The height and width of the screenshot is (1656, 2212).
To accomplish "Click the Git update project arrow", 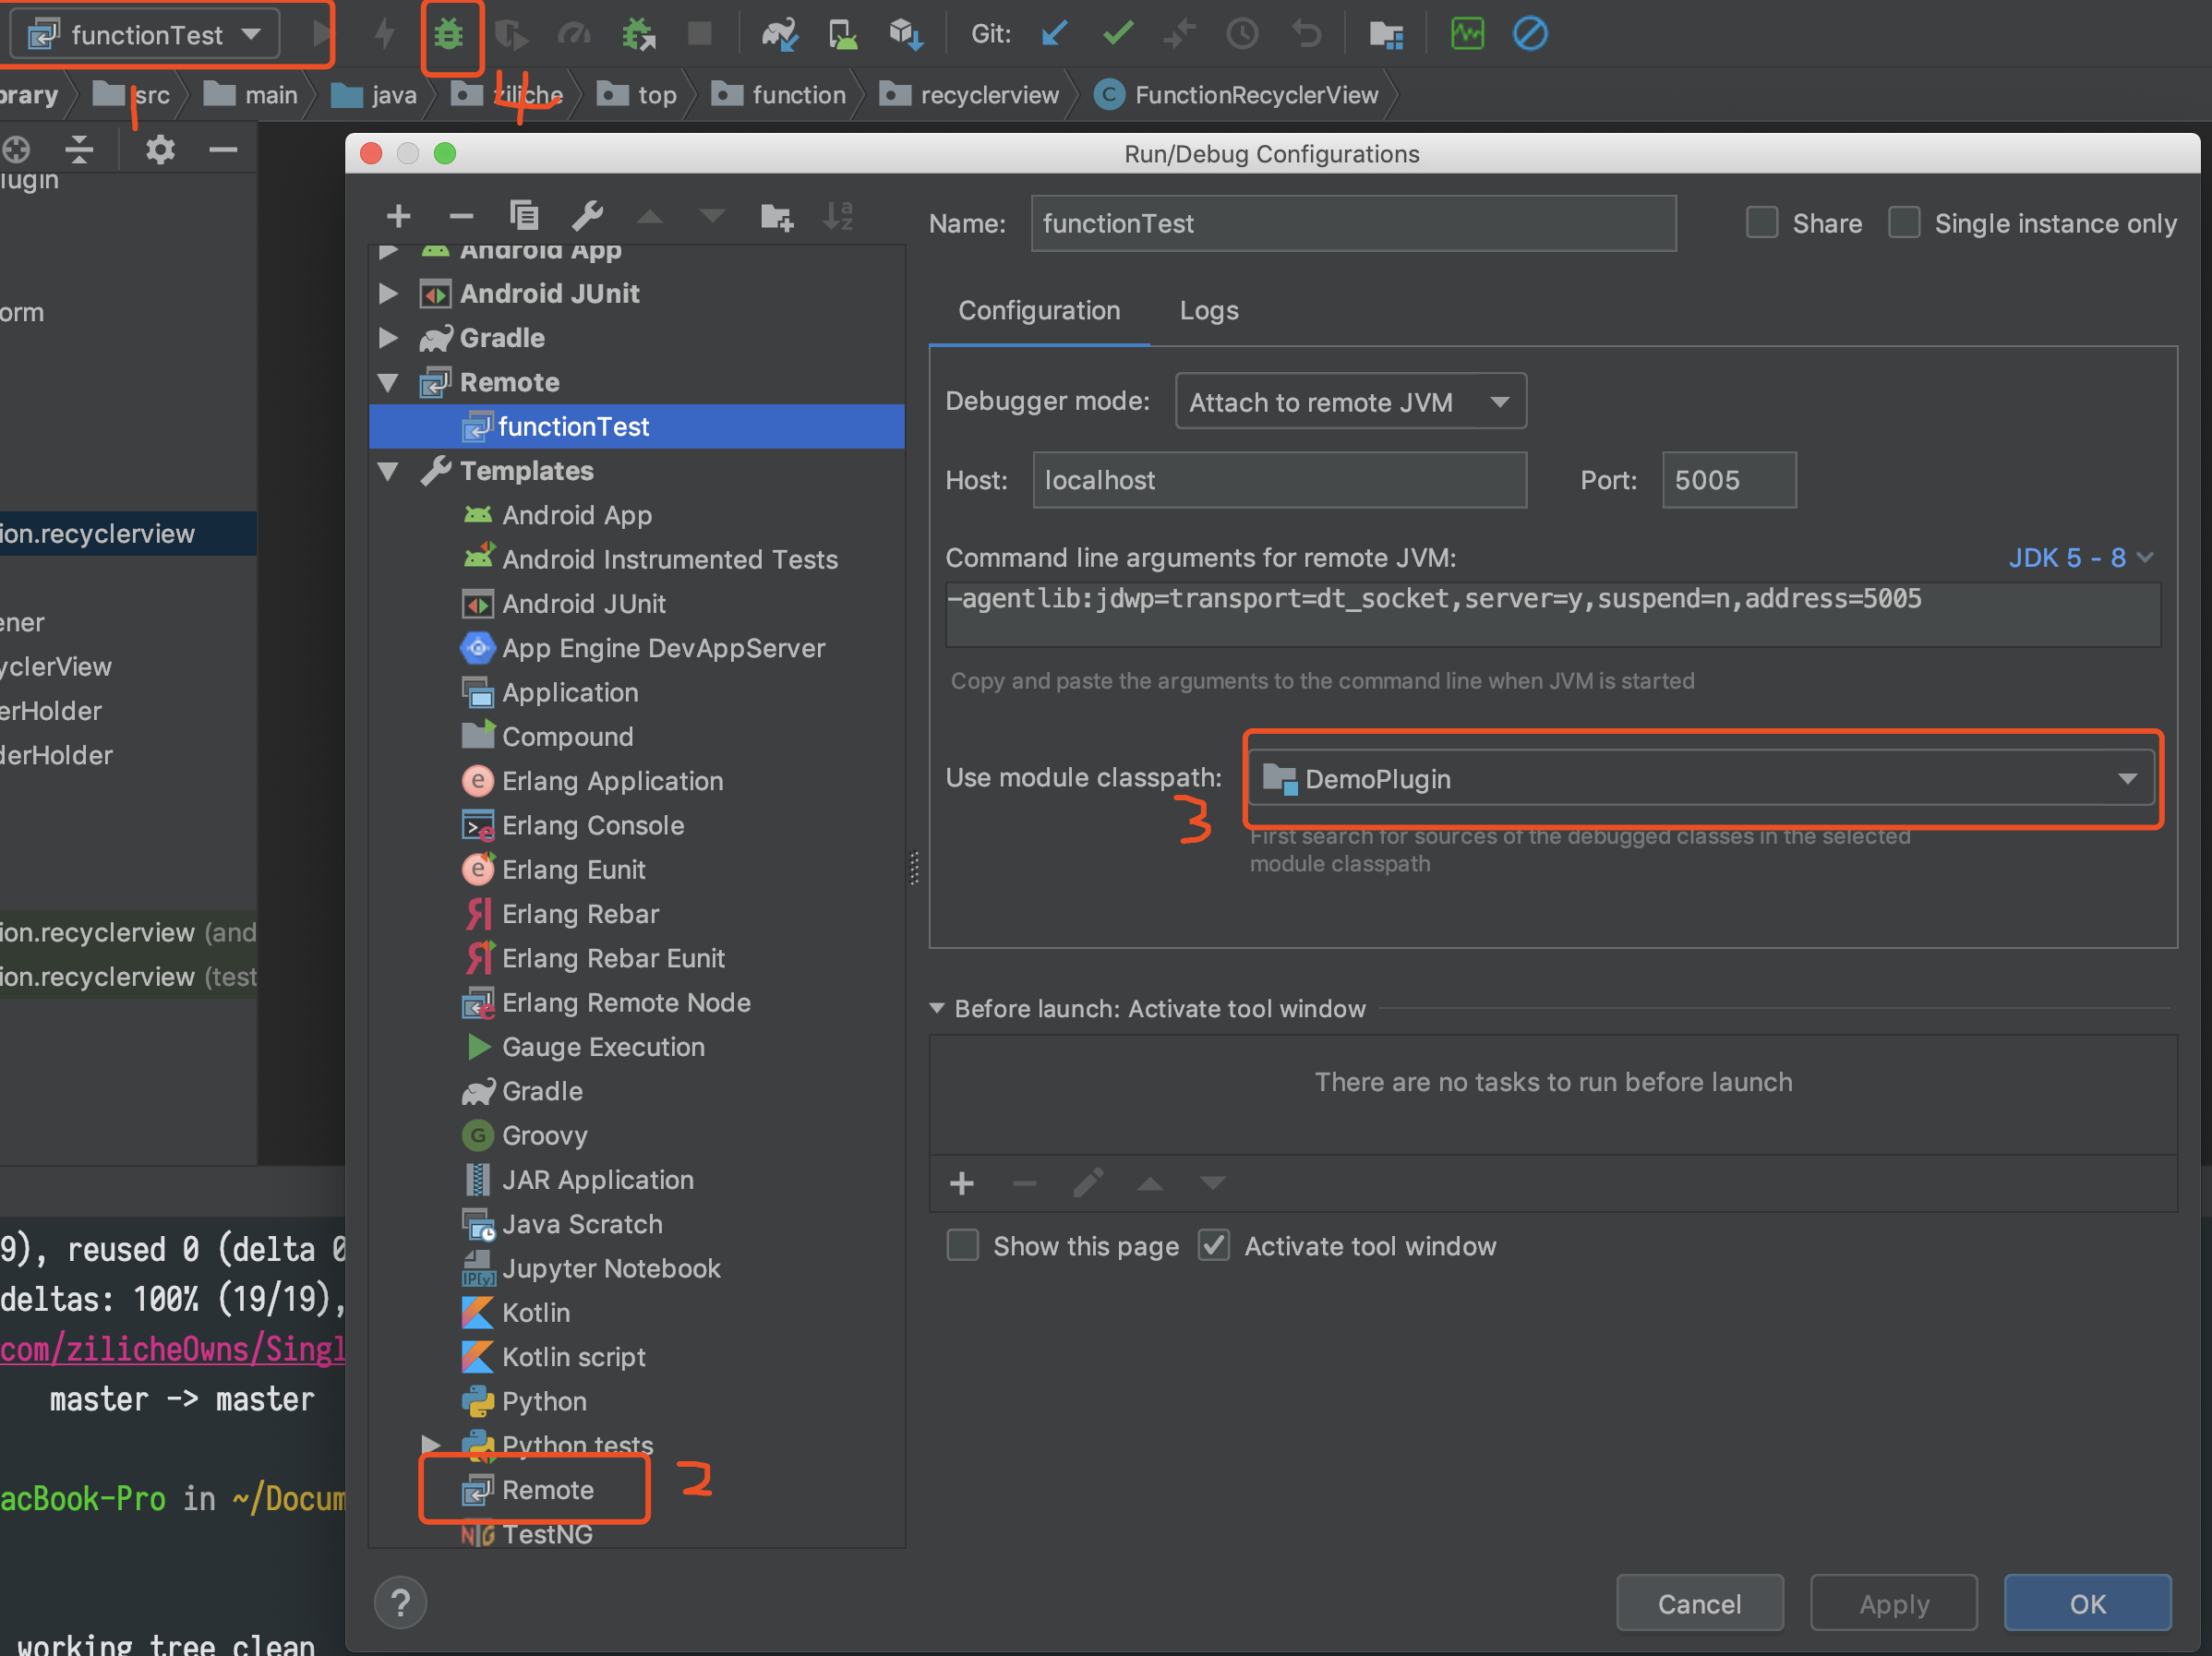I will click(x=1054, y=35).
